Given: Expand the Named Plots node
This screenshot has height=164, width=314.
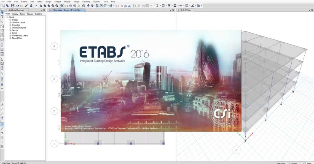Looking at the screenshot, I should [10, 38].
